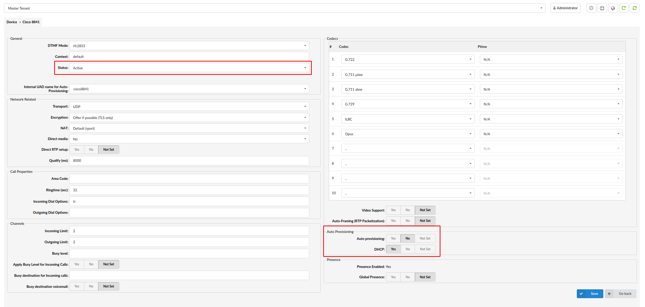Screen dimensions: 645x307
Task: Open codec 2 dropdown showing G.711 μlaw
Action: (x=408, y=74)
